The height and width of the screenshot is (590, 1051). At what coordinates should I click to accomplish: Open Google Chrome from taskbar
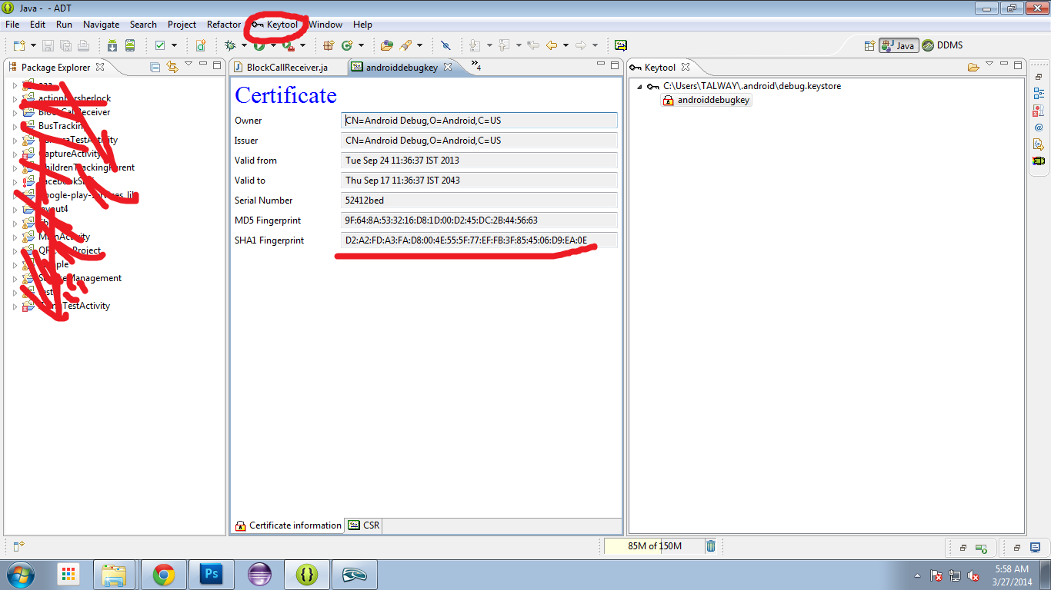pyautogui.click(x=163, y=575)
